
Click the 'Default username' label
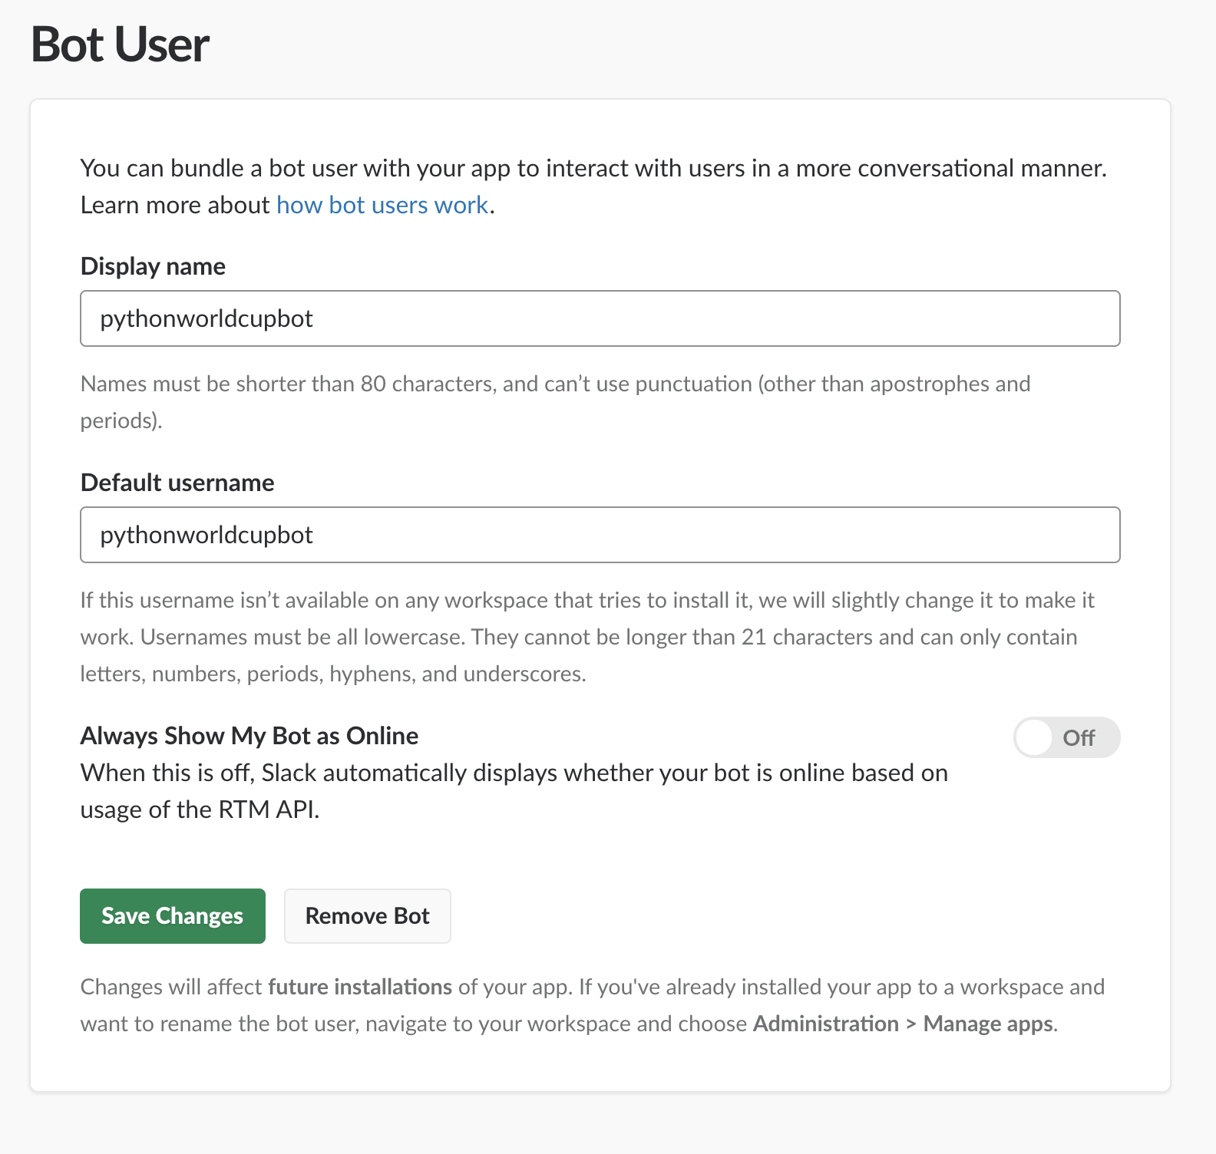tap(177, 483)
